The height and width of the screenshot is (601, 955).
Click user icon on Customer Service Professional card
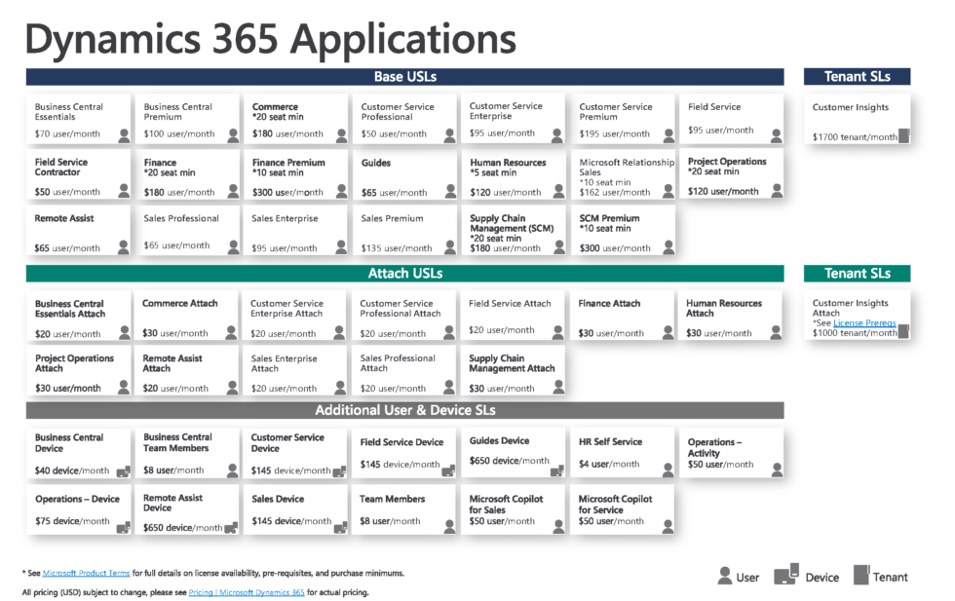point(449,135)
